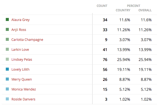Select the Carlotta Champagne link
Viewport: 157px width, 109px height.
coord(27,40)
